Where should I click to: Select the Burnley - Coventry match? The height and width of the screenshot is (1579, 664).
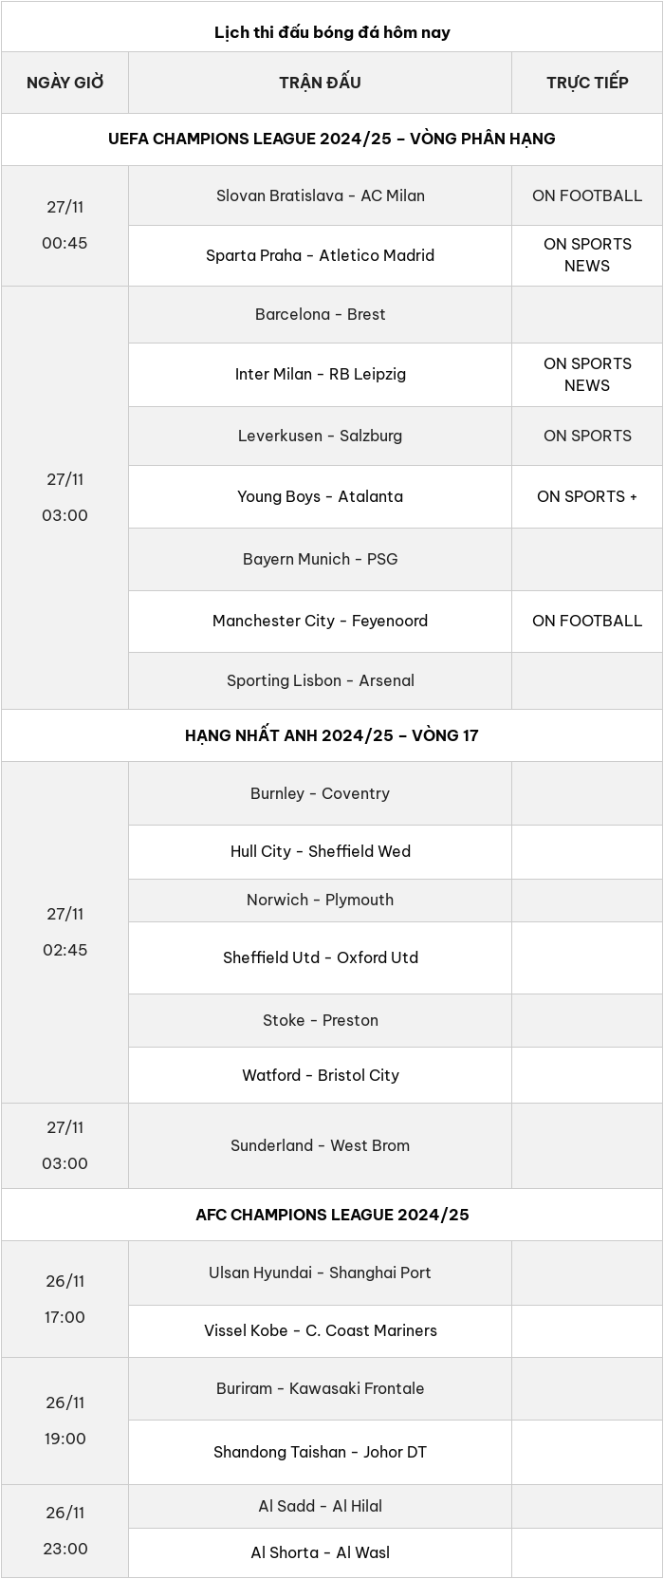click(x=320, y=793)
